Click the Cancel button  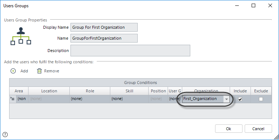pos(258,129)
